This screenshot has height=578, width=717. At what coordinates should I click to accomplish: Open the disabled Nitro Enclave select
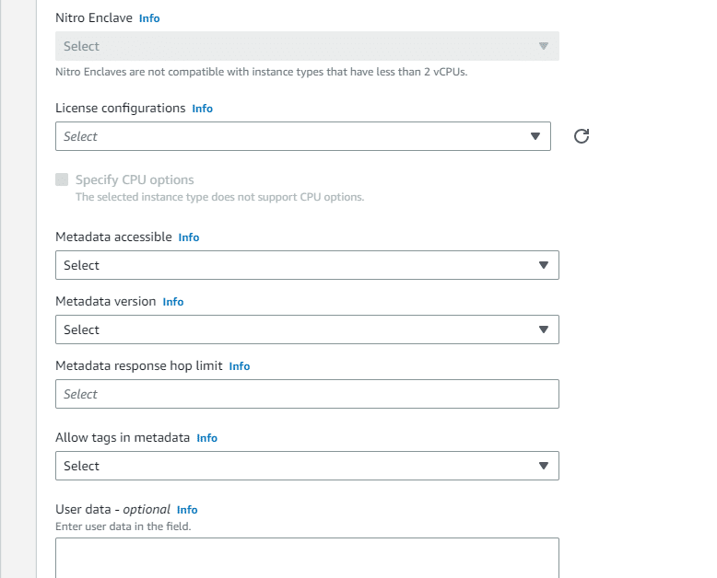[x=307, y=46]
